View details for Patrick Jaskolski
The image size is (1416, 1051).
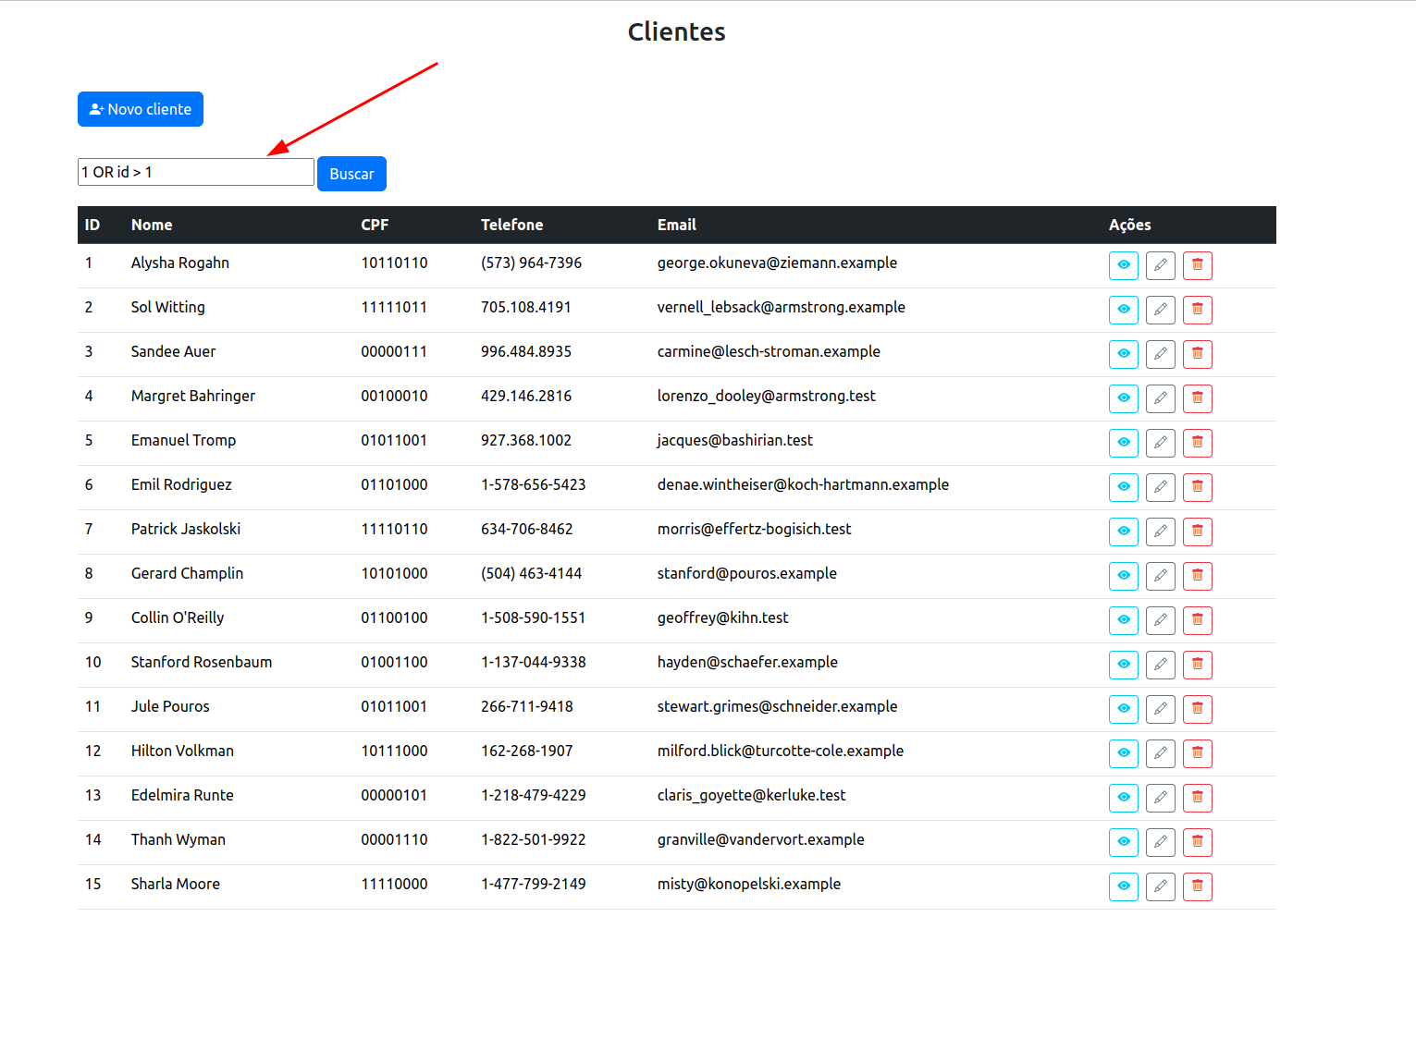coord(1124,532)
